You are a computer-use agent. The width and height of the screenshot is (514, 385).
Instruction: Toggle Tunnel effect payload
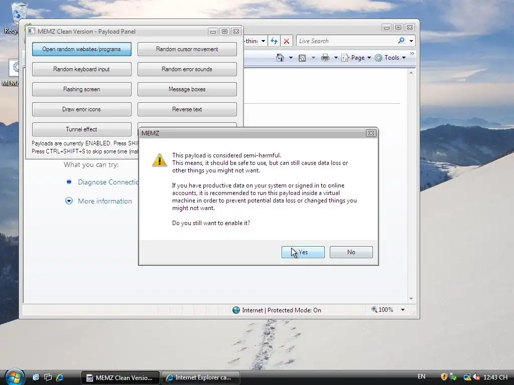click(82, 129)
